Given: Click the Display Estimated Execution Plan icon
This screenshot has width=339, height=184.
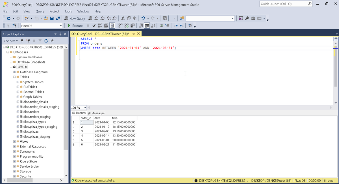Looking at the screenshot, I should [x=100, y=26].
